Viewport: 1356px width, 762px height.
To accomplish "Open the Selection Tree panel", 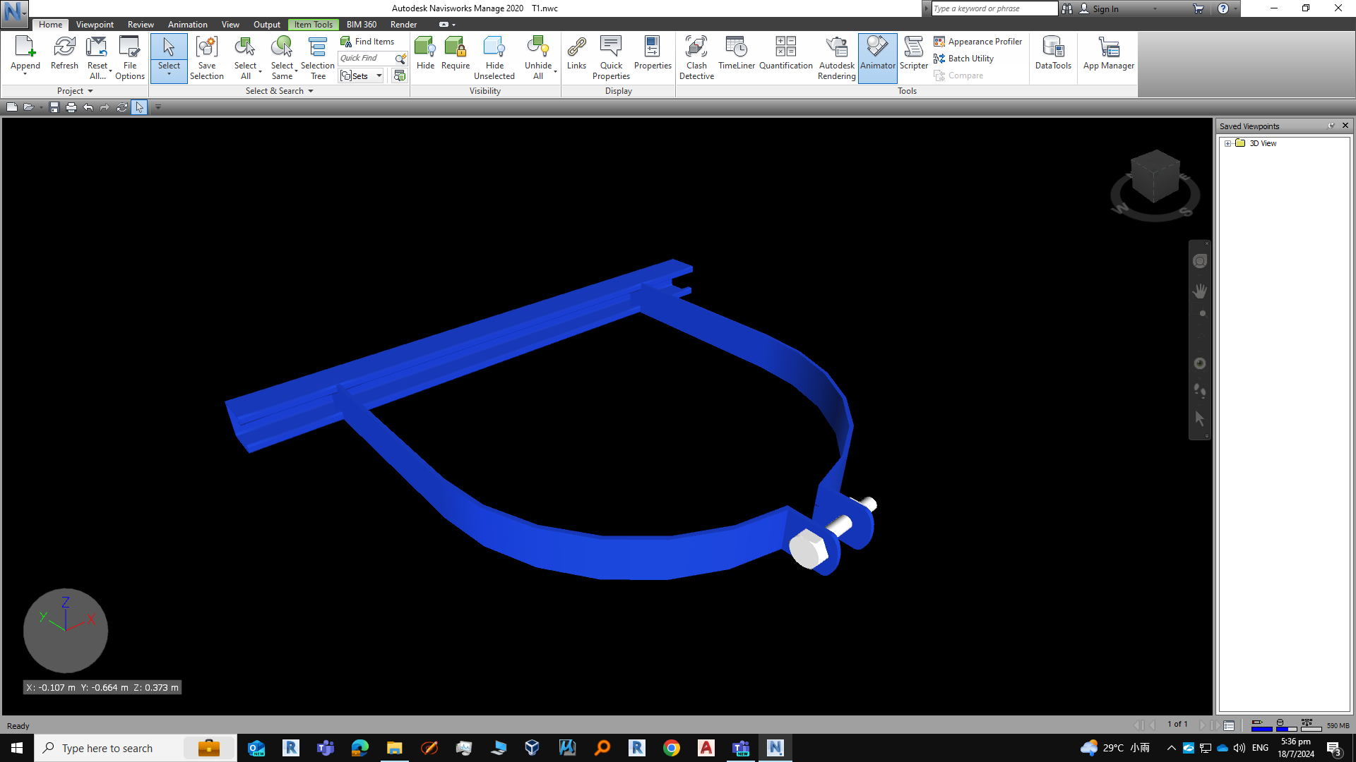I will pos(318,58).
